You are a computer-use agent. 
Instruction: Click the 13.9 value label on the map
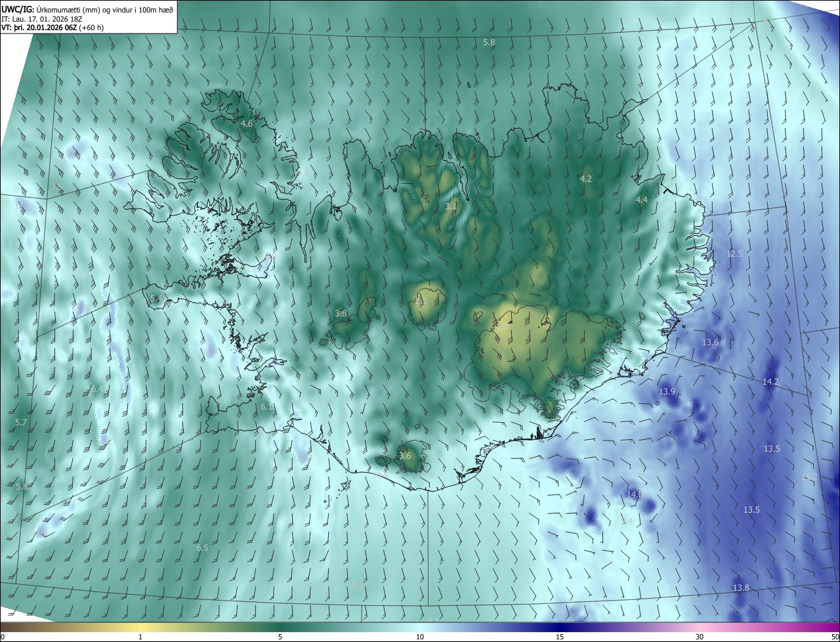667,391
